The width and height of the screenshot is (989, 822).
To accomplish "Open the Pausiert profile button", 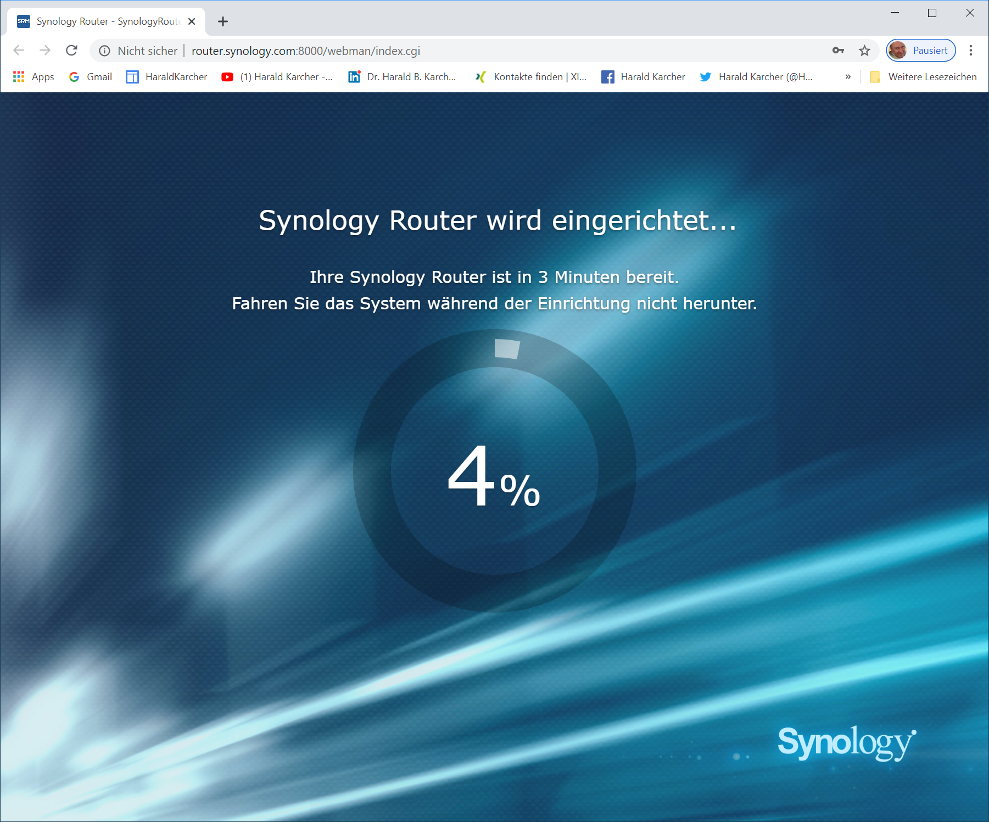I will pos(921,51).
